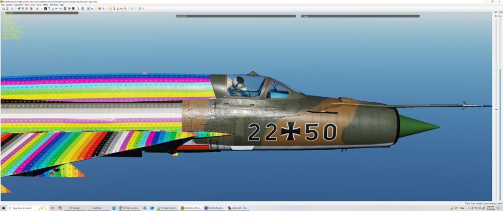Viewport: 503px width, 211px height.
Task: Switch to the PanelHider folder window
Action: click(x=99, y=208)
